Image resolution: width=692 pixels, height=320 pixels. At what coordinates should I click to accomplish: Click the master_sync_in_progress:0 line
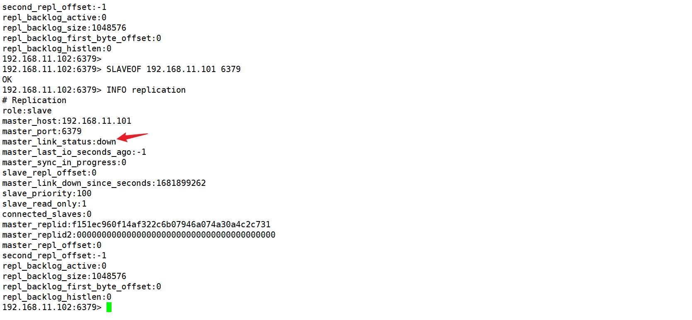tap(64, 162)
